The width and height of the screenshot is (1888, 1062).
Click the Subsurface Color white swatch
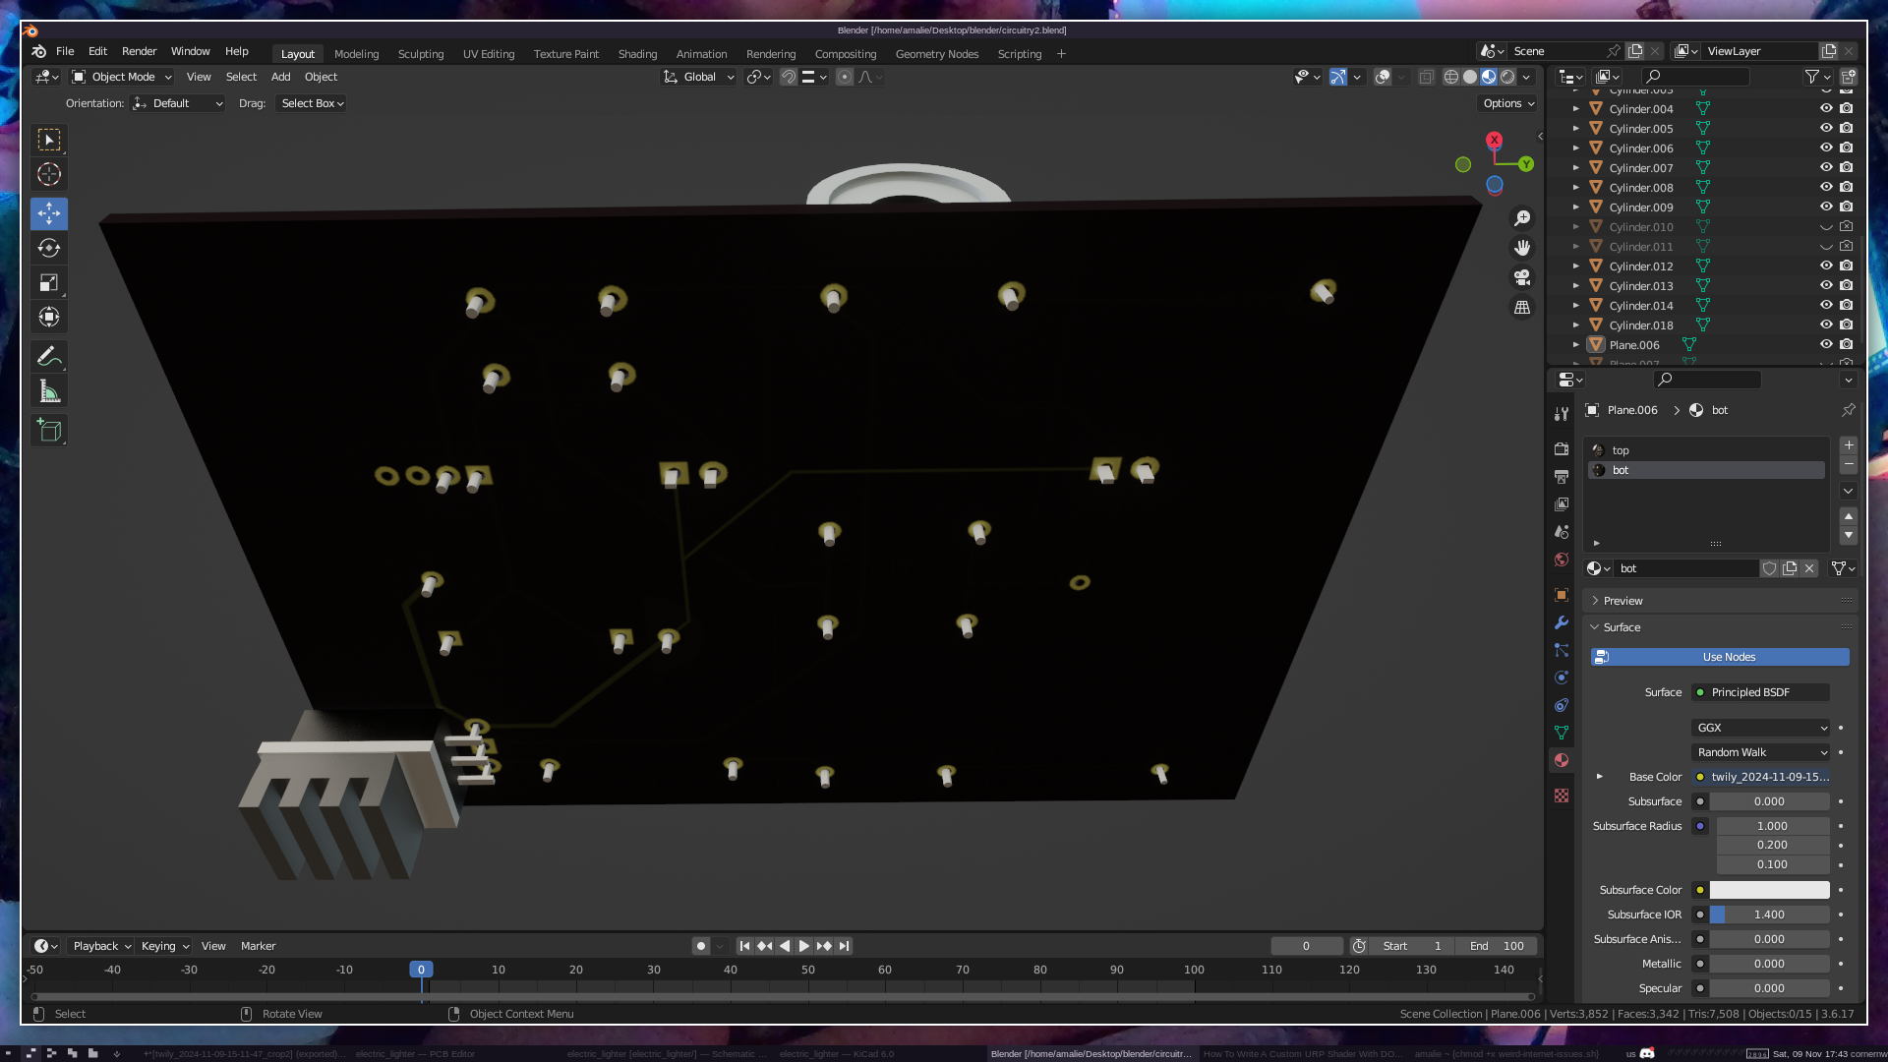1769,890
